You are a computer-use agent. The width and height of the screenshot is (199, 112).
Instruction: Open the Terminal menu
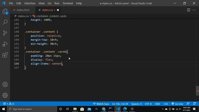tap(68, 3)
